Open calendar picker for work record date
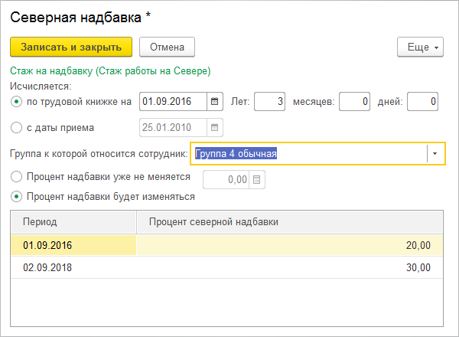This screenshot has height=337, width=459. [x=215, y=101]
